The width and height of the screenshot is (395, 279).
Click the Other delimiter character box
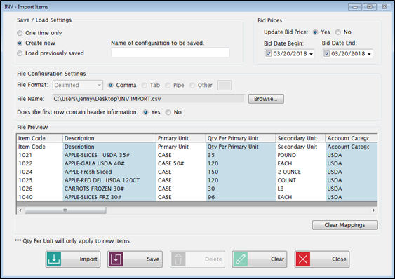[225, 85]
